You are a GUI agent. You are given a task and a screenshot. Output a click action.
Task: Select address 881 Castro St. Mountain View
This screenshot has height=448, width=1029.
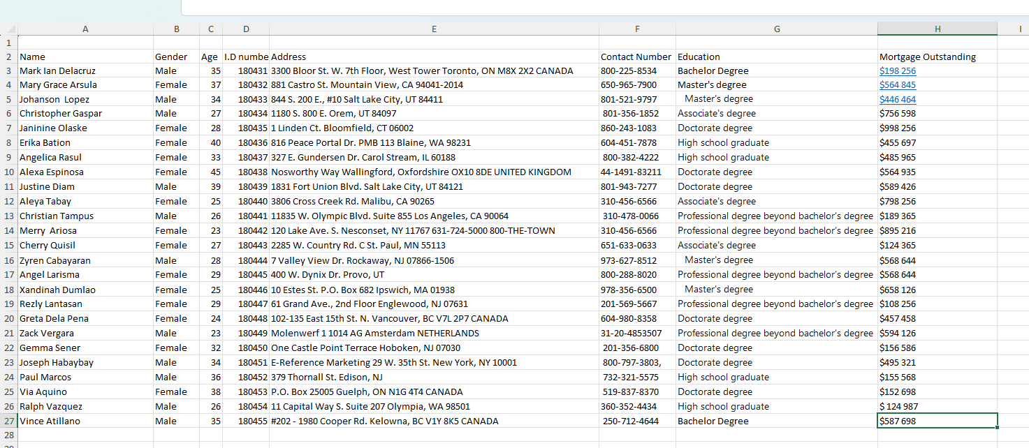pyautogui.click(x=434, y=85)
